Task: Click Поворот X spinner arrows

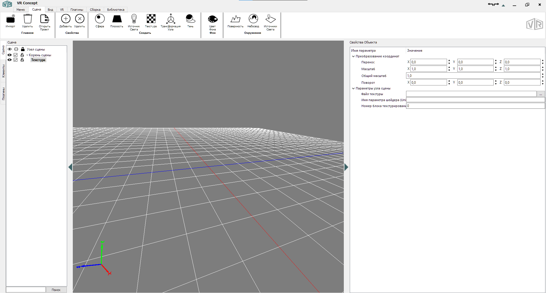Action: tap(449, 82)
